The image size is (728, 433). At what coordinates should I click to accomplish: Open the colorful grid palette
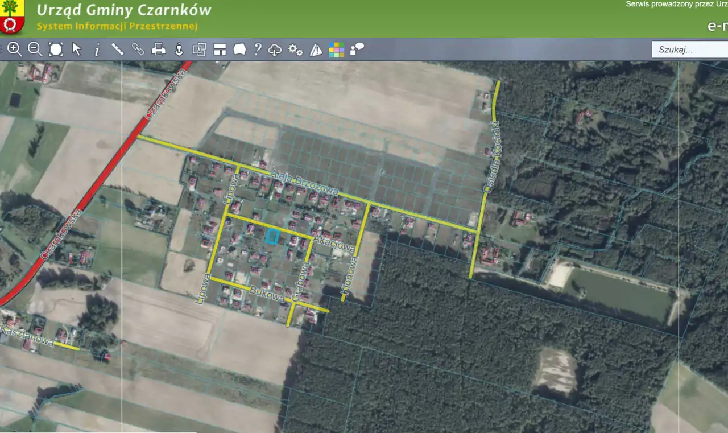336,50
